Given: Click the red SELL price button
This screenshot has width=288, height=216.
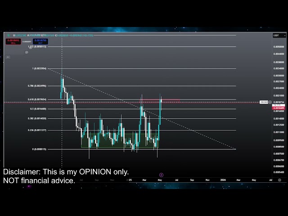Looking at the screenshot, I should pos(13,41).
